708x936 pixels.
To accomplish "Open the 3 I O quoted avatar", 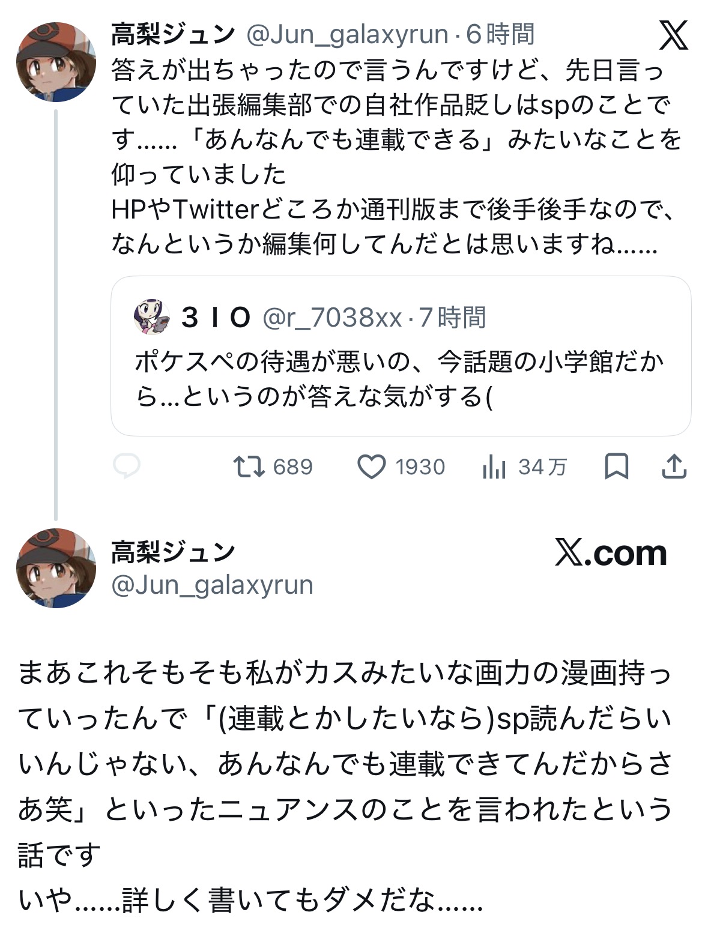I will pyautogui.click(x=152, y=317).
